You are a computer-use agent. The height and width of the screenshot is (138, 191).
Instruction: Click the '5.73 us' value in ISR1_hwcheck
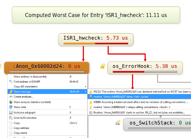(x=117, y=38)
